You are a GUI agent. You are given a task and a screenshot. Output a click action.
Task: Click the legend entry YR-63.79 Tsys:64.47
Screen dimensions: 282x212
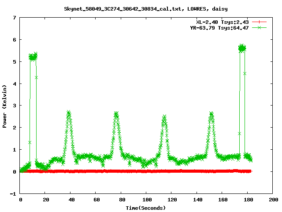point(219,28)
